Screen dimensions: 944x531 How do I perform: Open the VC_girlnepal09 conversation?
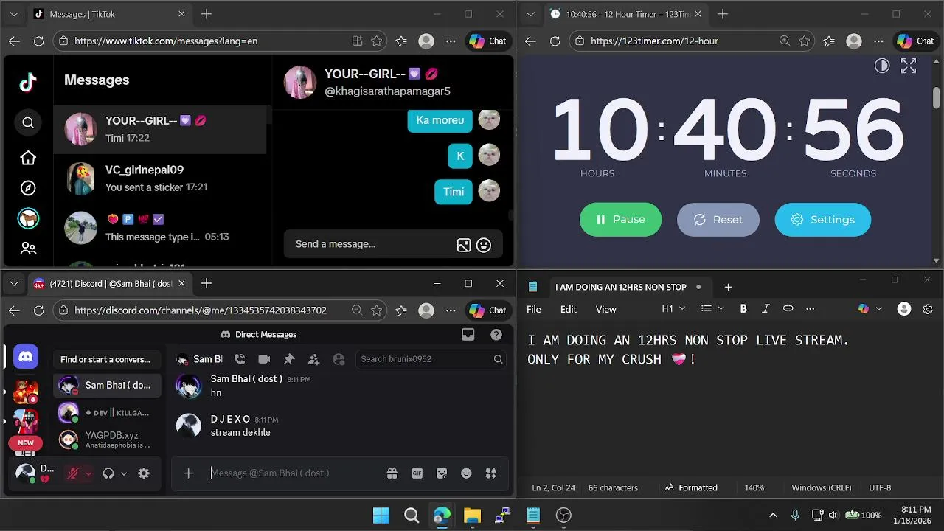coord(160,178)
